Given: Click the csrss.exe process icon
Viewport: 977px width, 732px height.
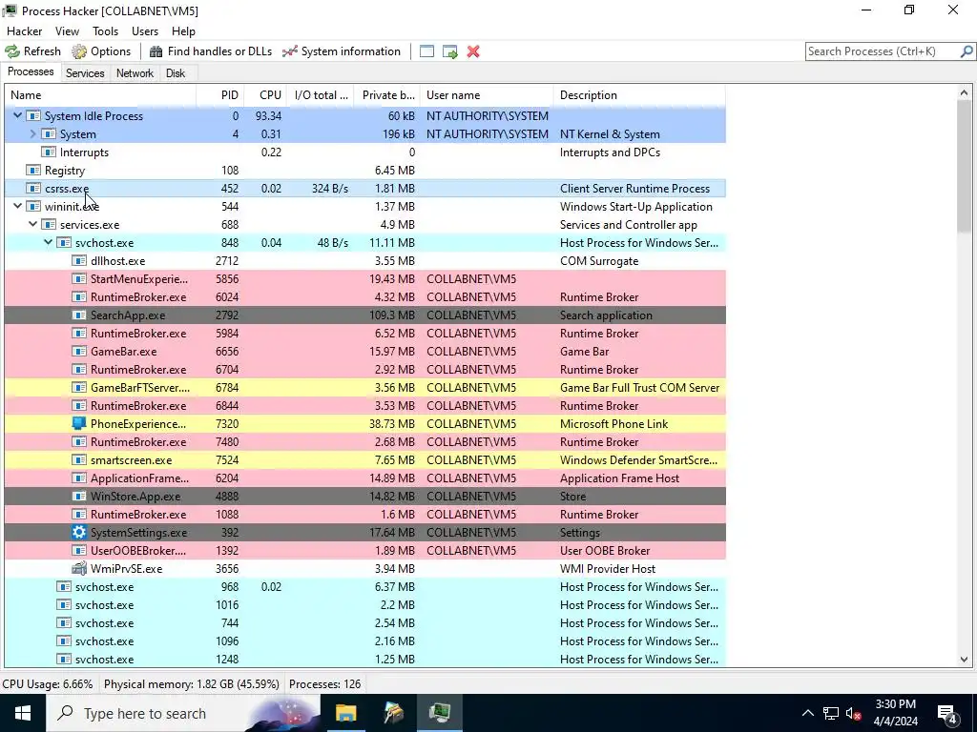Looking at the screenshot, I should pyautogui.click(x=33, y=188).
